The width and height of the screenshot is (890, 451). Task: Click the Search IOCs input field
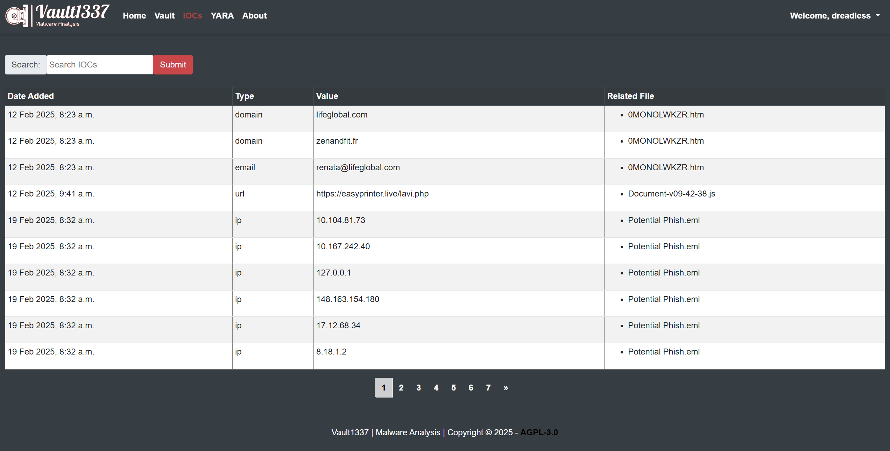coord(100,65)
